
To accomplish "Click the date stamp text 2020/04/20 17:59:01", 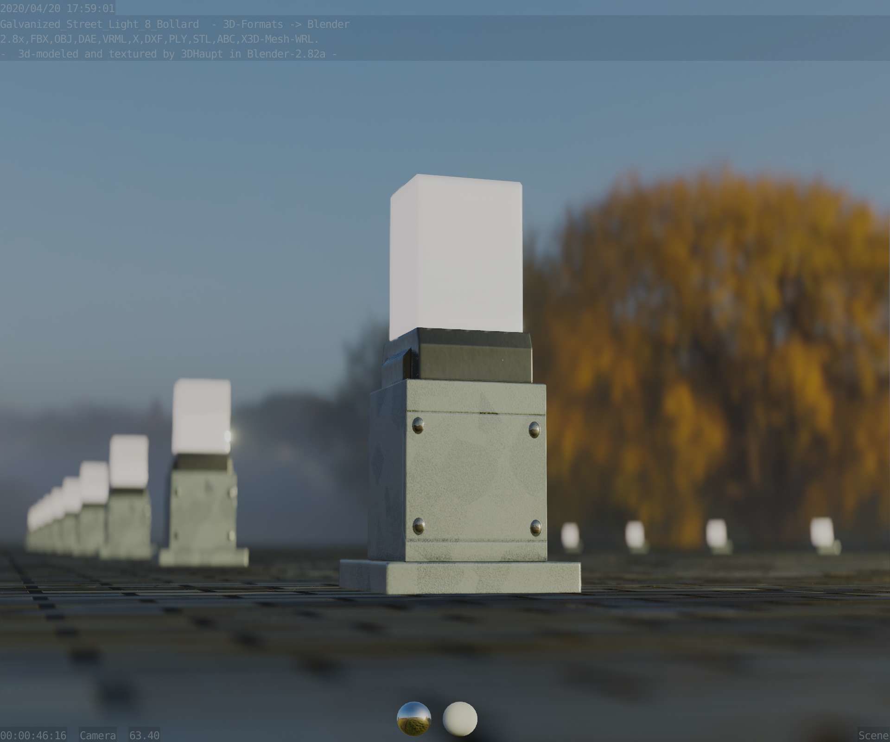I will 57,8.
